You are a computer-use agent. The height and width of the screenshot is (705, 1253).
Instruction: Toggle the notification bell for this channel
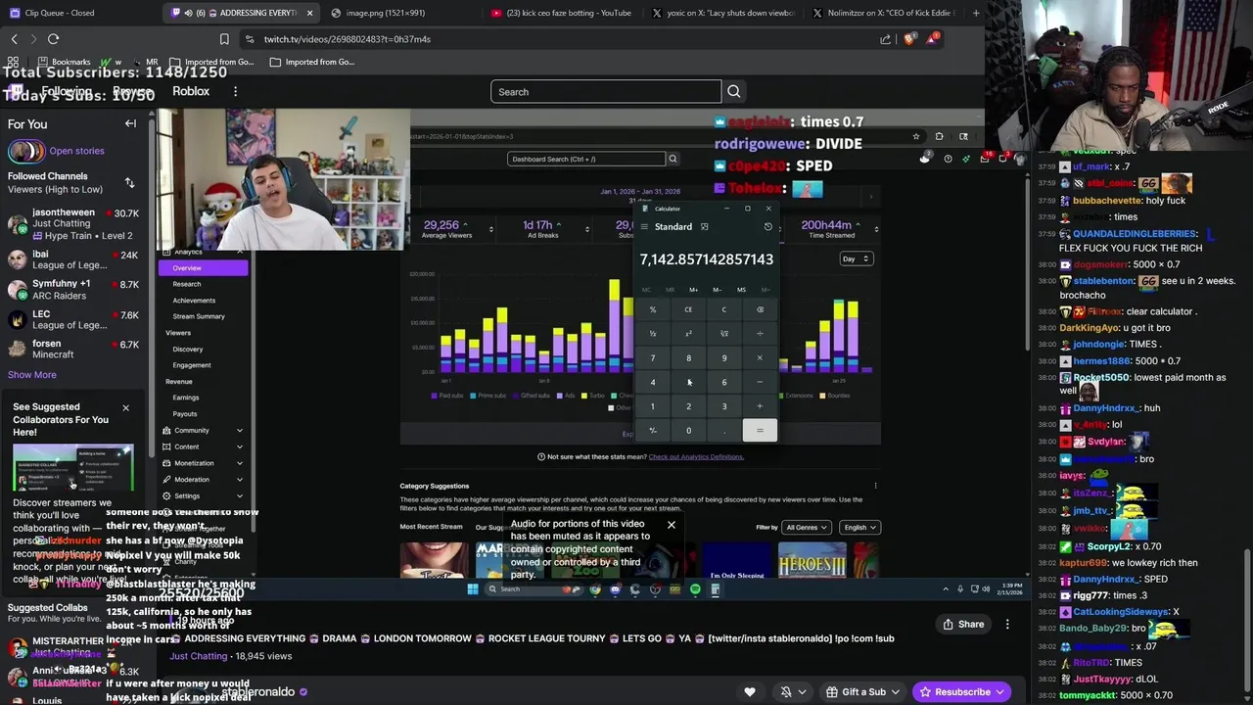786,692
